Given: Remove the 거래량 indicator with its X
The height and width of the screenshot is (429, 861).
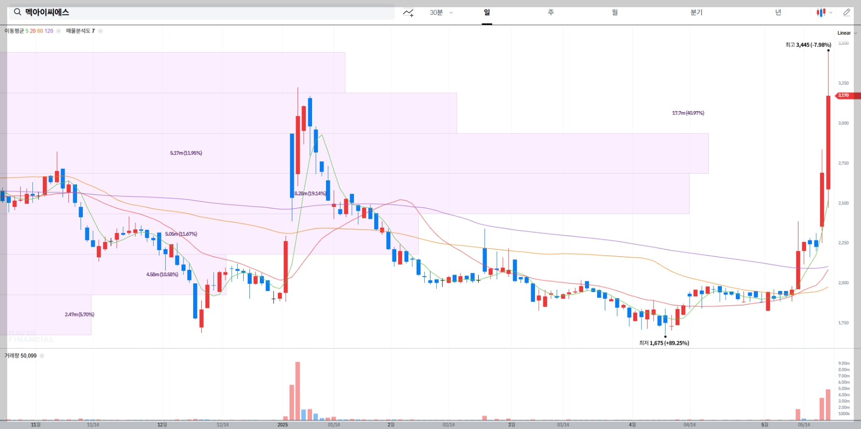Looking at the screenshot, I should (42, 356).
